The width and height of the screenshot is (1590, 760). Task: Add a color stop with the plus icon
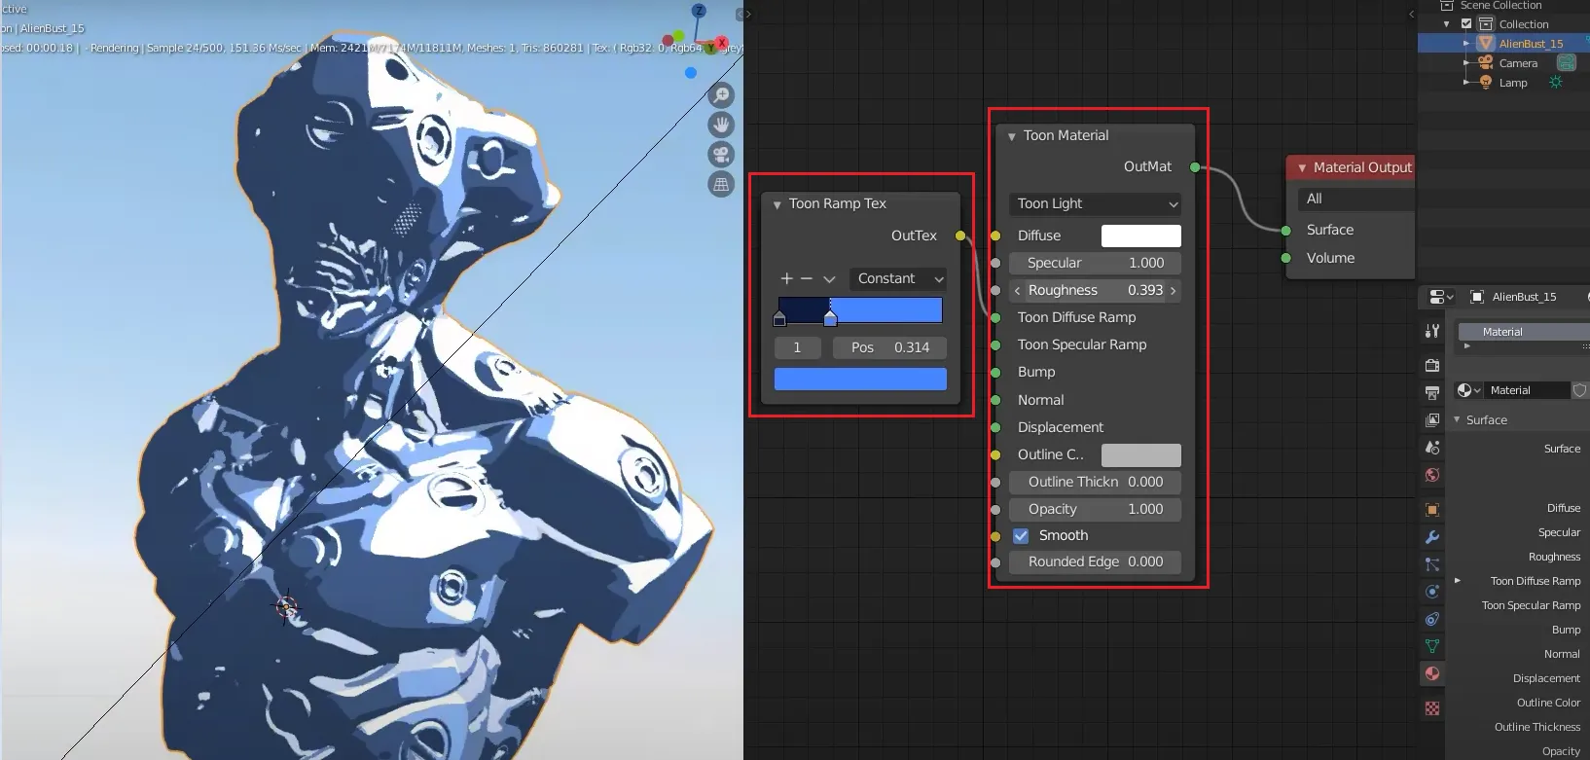click(786, 278)
